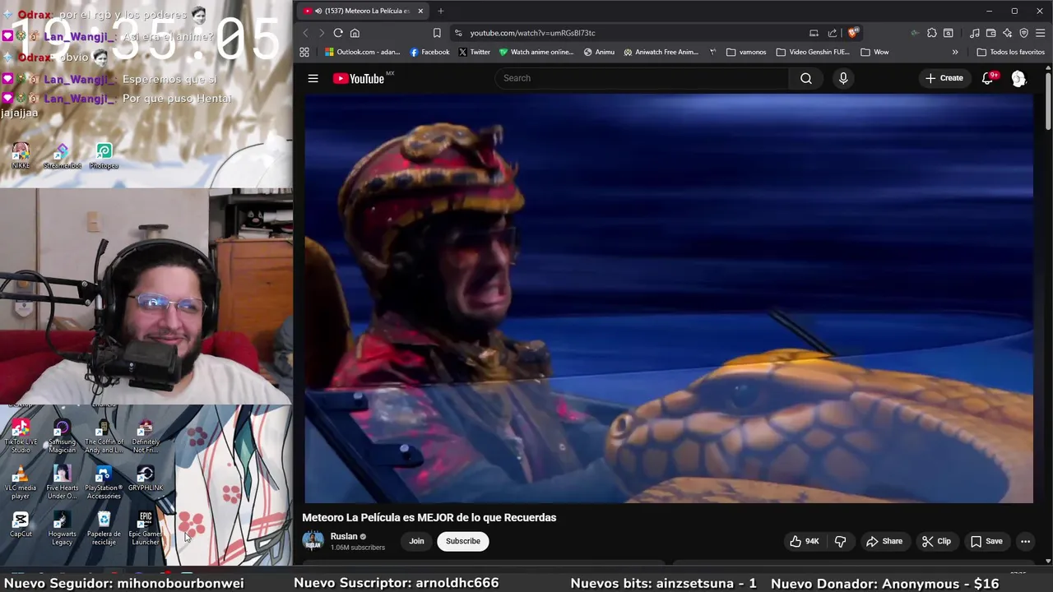This screenshot has height=592, width=1053.
Task: Open browser home page icon
Action: pos(355,33)
